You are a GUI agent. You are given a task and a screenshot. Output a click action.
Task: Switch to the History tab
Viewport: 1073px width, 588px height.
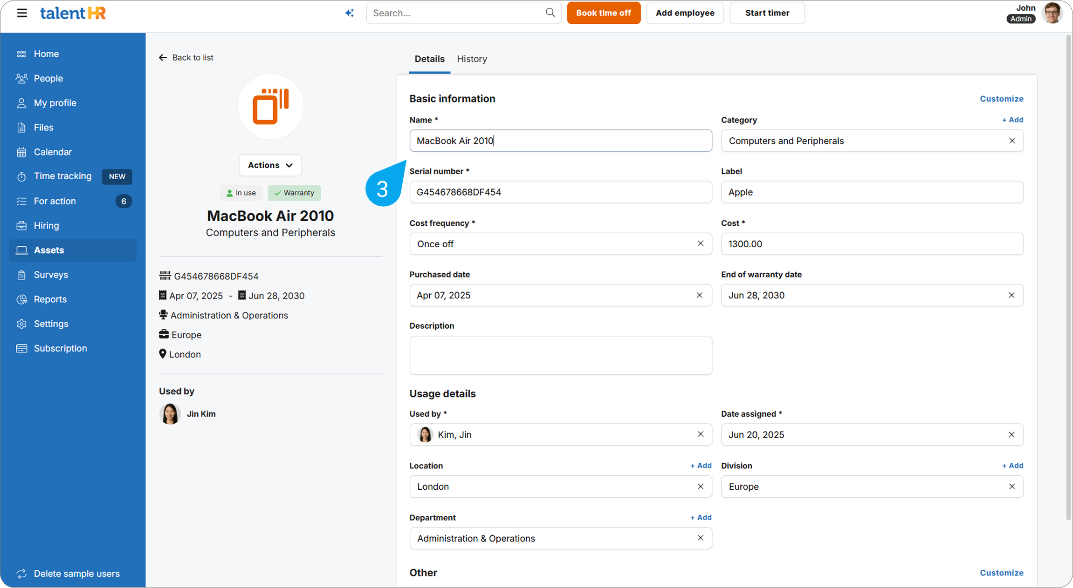472,59
